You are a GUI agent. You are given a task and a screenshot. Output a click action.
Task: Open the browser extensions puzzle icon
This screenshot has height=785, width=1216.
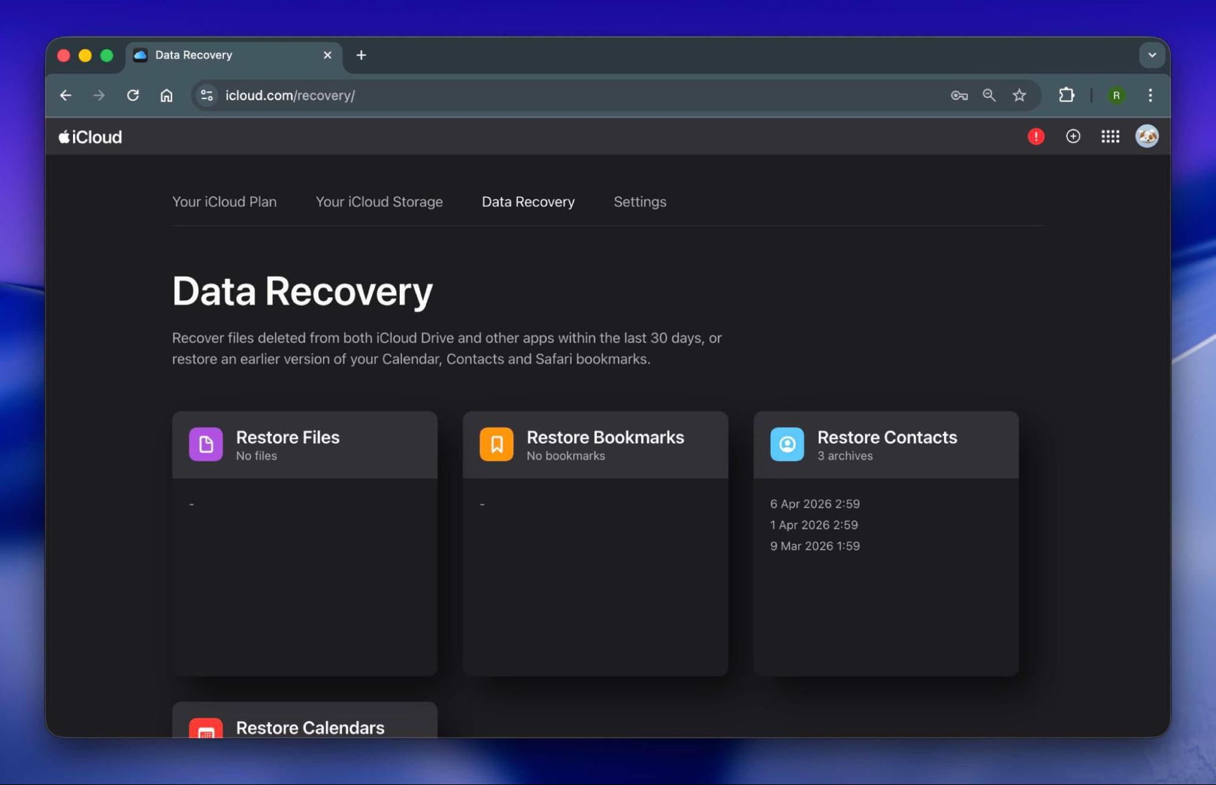pos(1066,95)
